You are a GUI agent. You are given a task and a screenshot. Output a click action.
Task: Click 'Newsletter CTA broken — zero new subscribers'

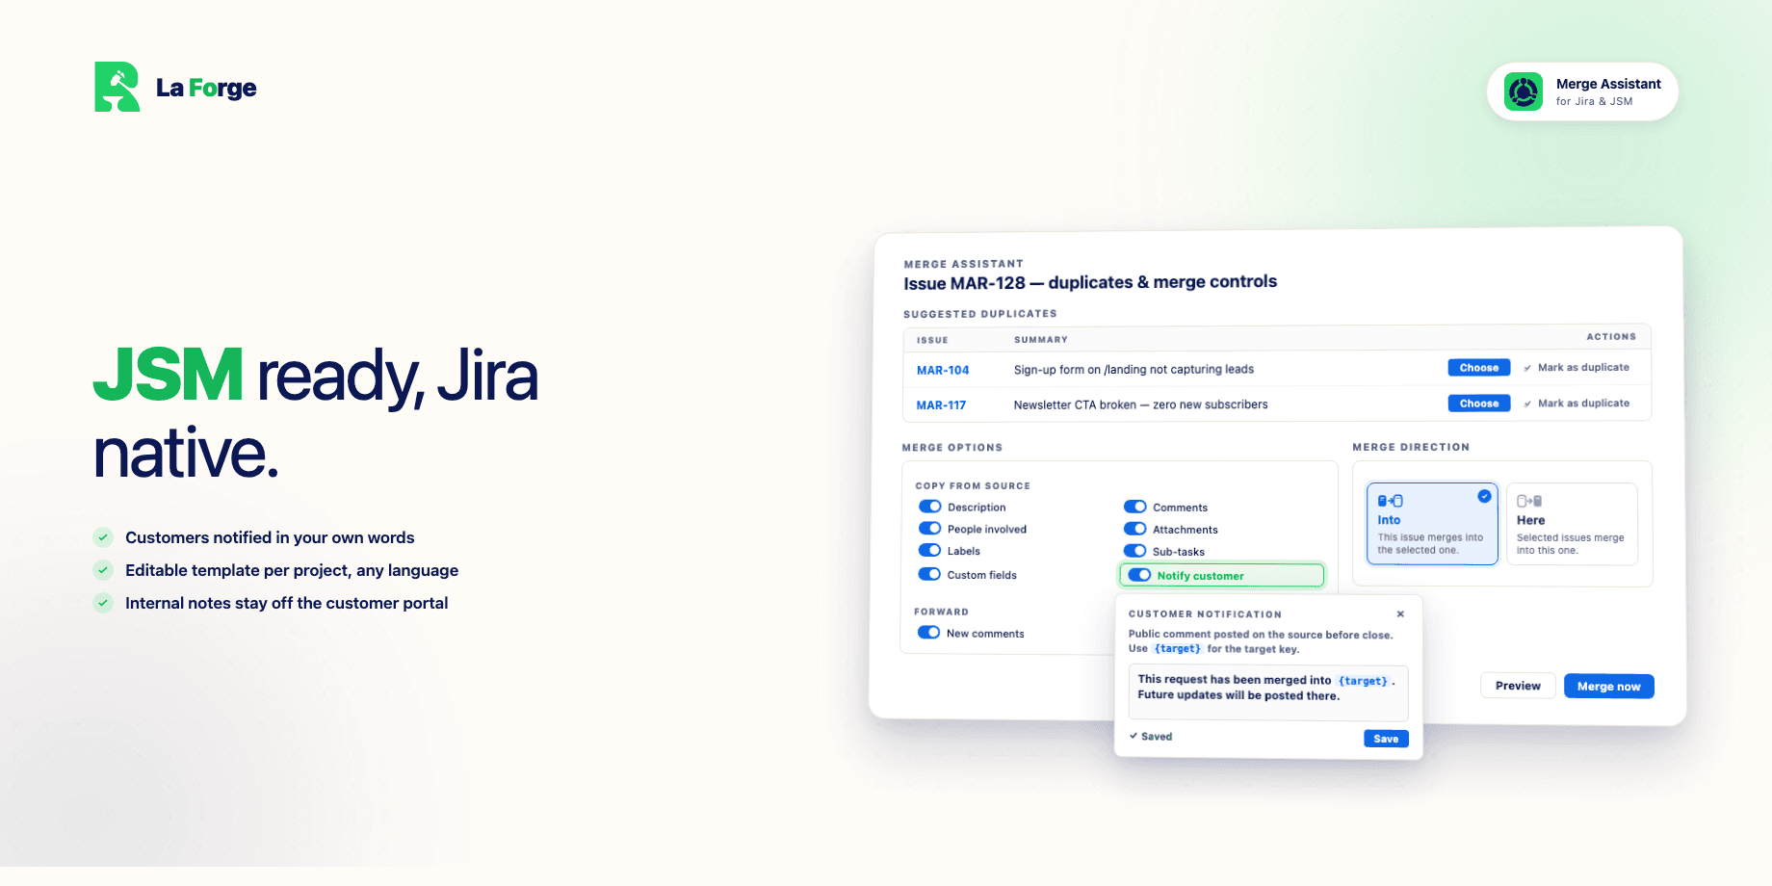(x=1140, y=405)
